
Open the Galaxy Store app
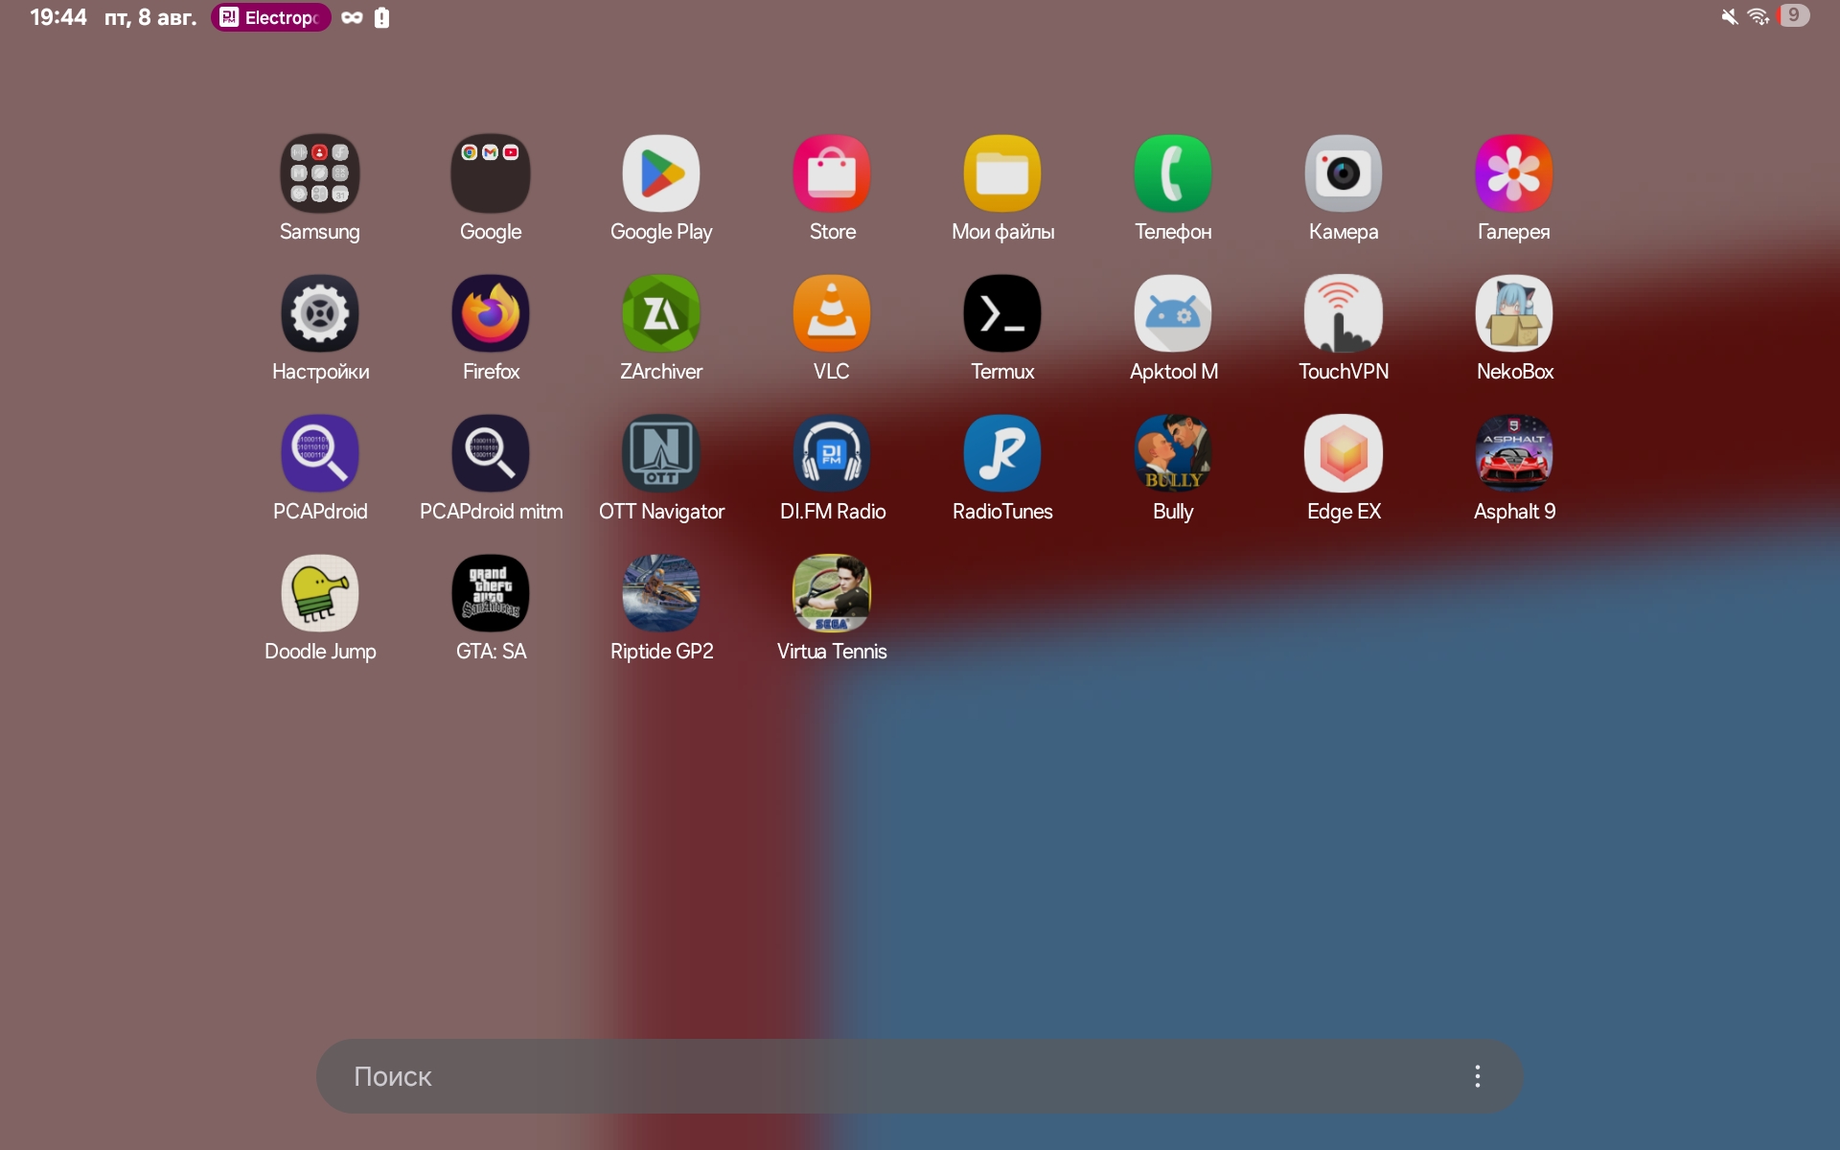832,173
